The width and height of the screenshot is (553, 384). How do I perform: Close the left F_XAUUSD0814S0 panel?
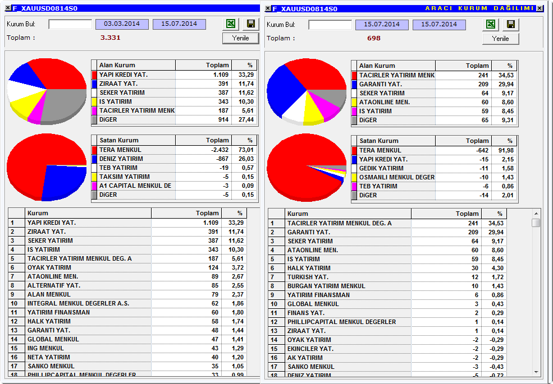pyautogui.click(x=8, y=8)
